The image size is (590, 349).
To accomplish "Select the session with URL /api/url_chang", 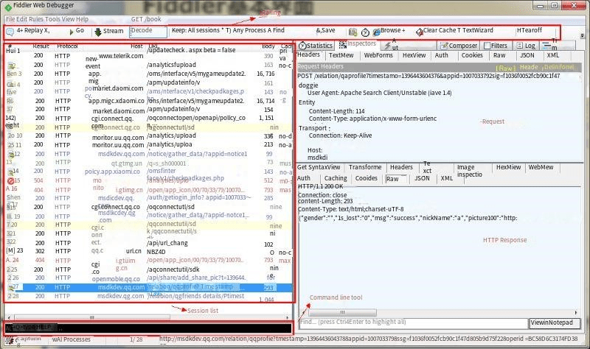I will [149, 243].
